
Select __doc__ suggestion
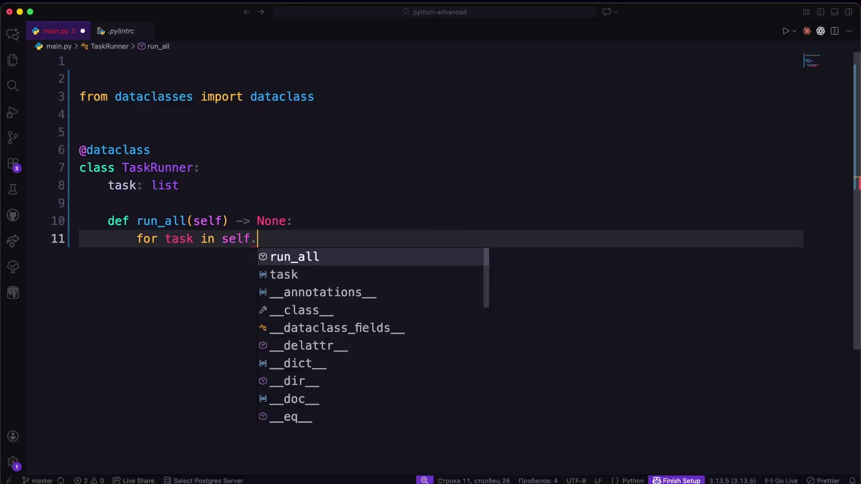pyautogui.click(x=370, y=399)
